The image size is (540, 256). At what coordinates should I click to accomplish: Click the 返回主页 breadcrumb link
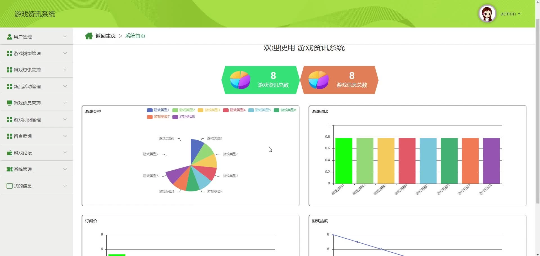(x=105, y=36)
